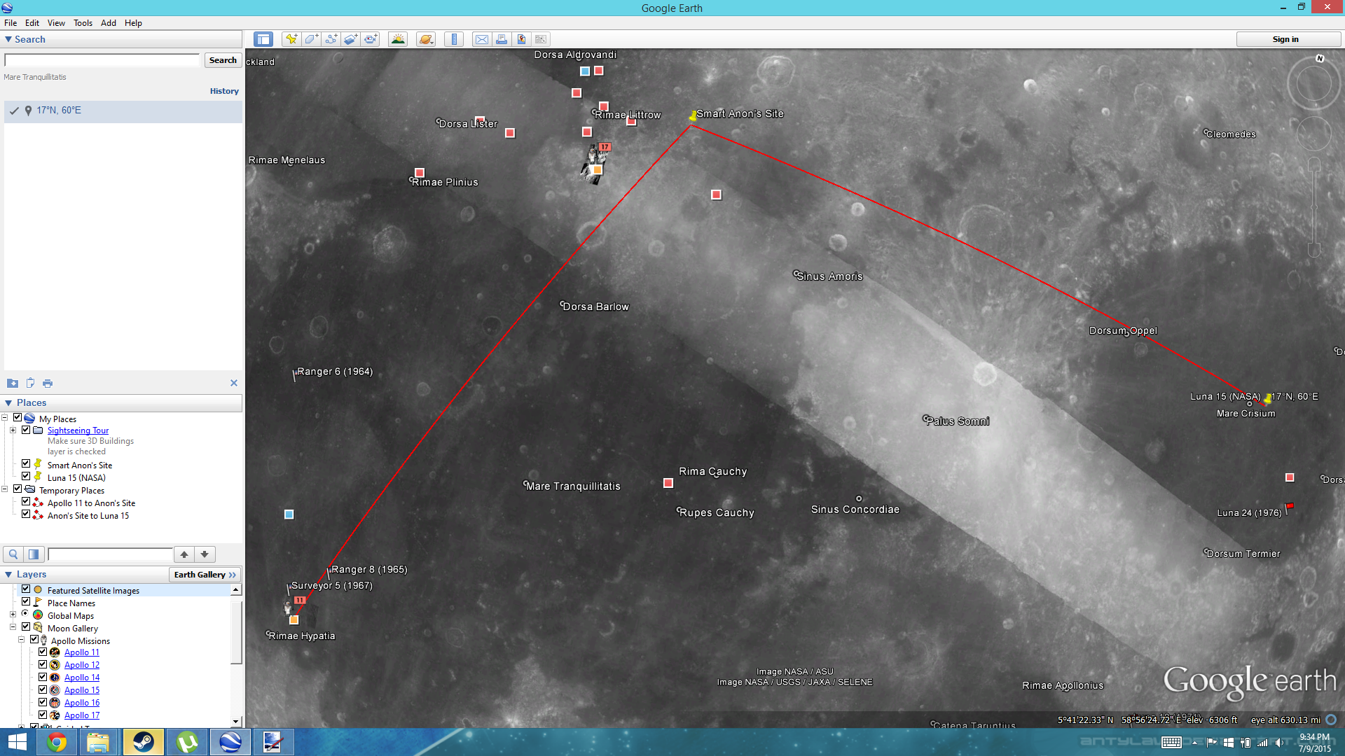Hide the sidebar using toolbar button
The height and width of the screenshot is (756, 1345).
pos(263,39)
